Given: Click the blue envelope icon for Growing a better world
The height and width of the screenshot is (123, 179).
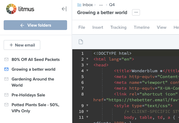Looking at the screenshot, I should 6,69.
